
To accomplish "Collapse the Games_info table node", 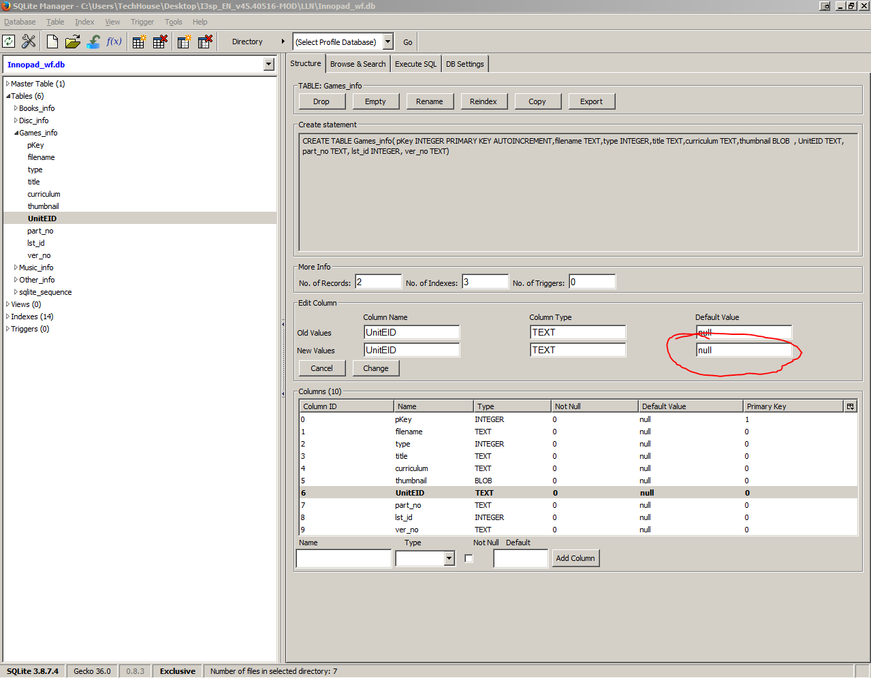I will (x=16, y=133).
